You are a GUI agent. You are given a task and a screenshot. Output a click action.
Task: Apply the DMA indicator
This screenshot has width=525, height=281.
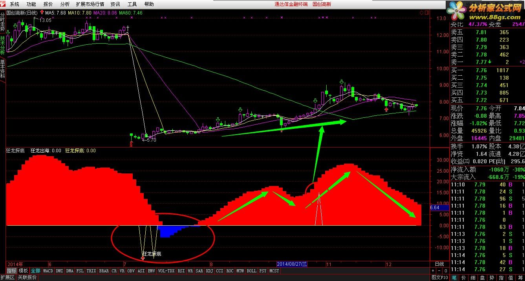click(x=70, y=271)
